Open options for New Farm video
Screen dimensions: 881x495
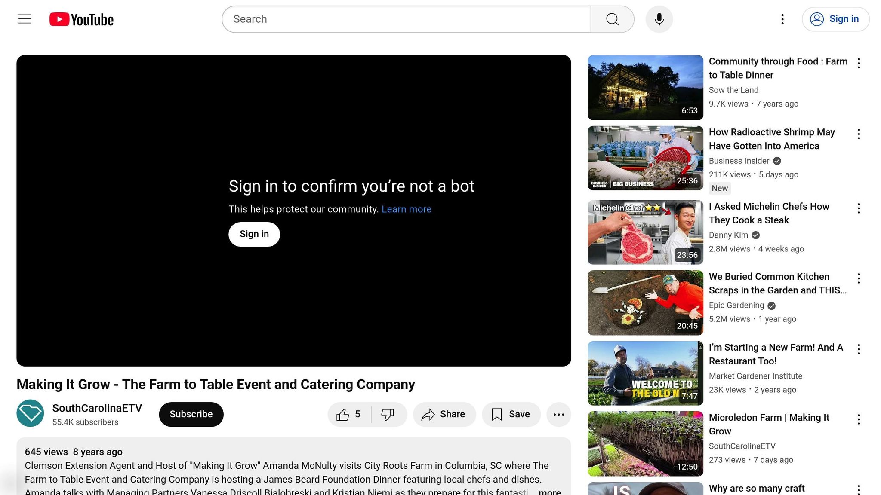coord(859,349)
